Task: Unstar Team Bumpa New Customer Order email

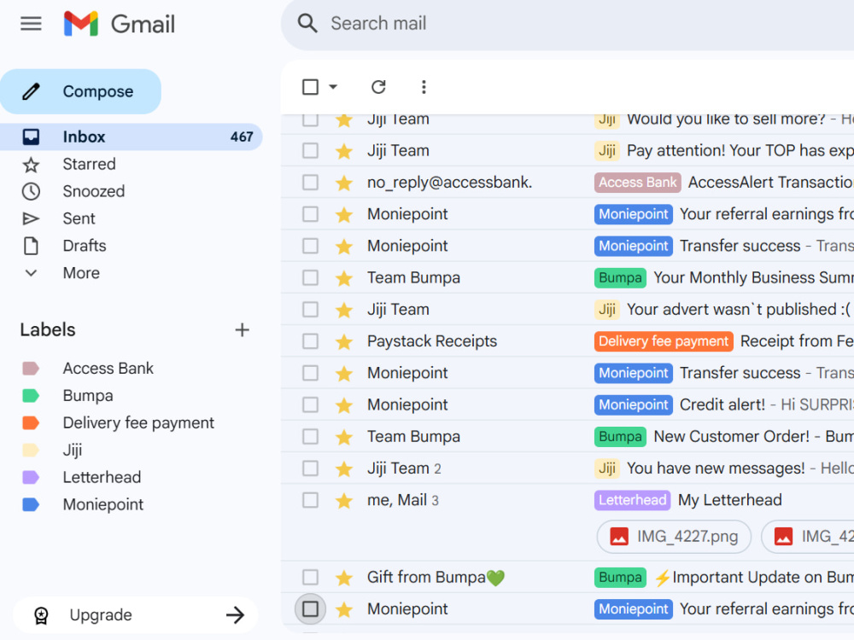Action: click(x=343, y=437)
